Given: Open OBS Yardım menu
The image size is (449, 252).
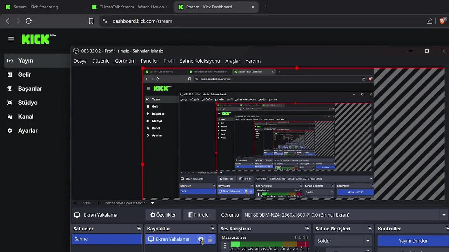Looking at the screenshot, I should pyautogui.click(x=253, y=61).
